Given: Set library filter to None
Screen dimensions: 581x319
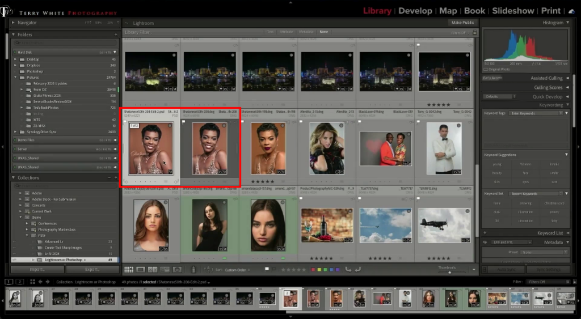Looking at the screenshot, I should (323, 32).
